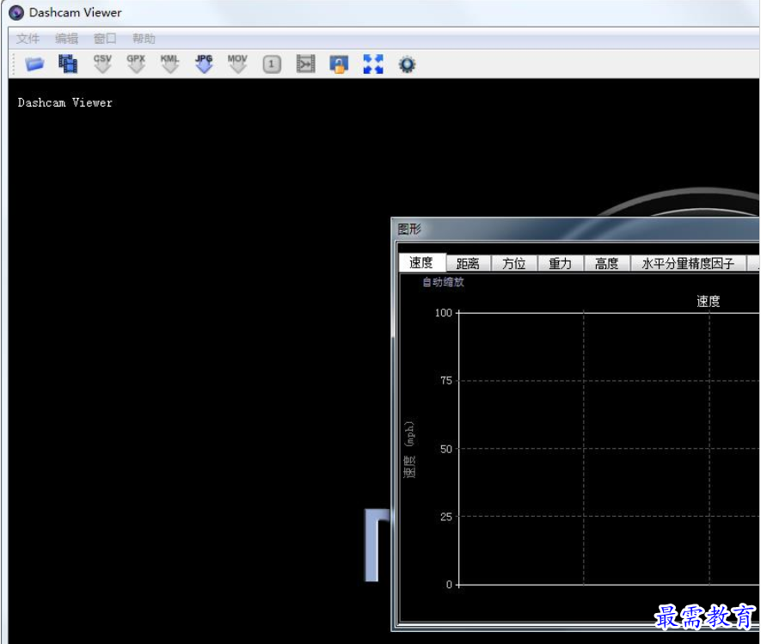Export data to CSV
Viewport: 761px width, 644px height.
tap(102, 64)
